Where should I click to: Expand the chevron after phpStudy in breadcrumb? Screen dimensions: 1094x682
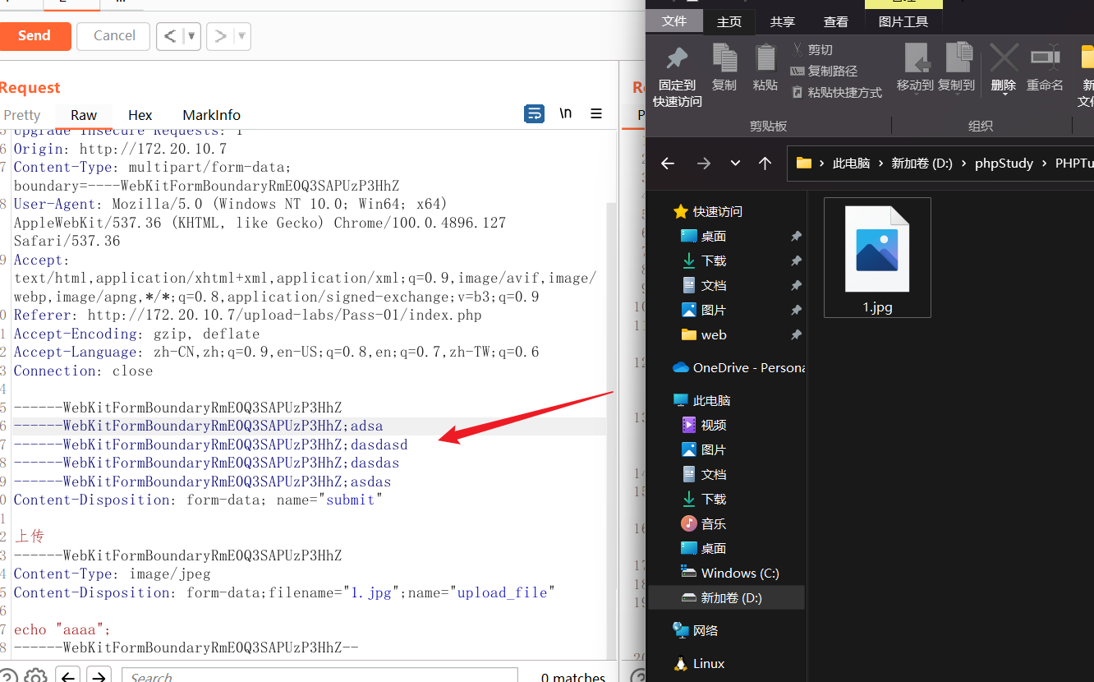(x=1044, y=164)
